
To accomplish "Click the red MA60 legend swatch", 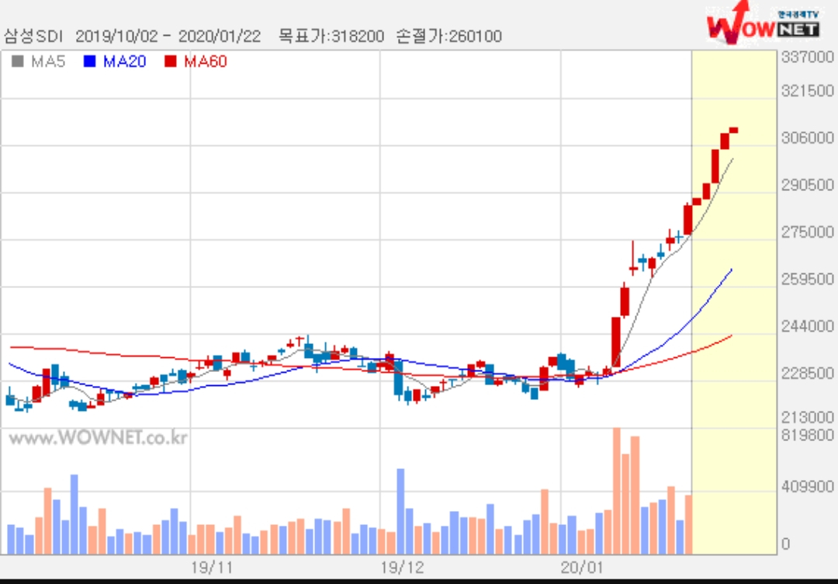I will tap(171, 61).
